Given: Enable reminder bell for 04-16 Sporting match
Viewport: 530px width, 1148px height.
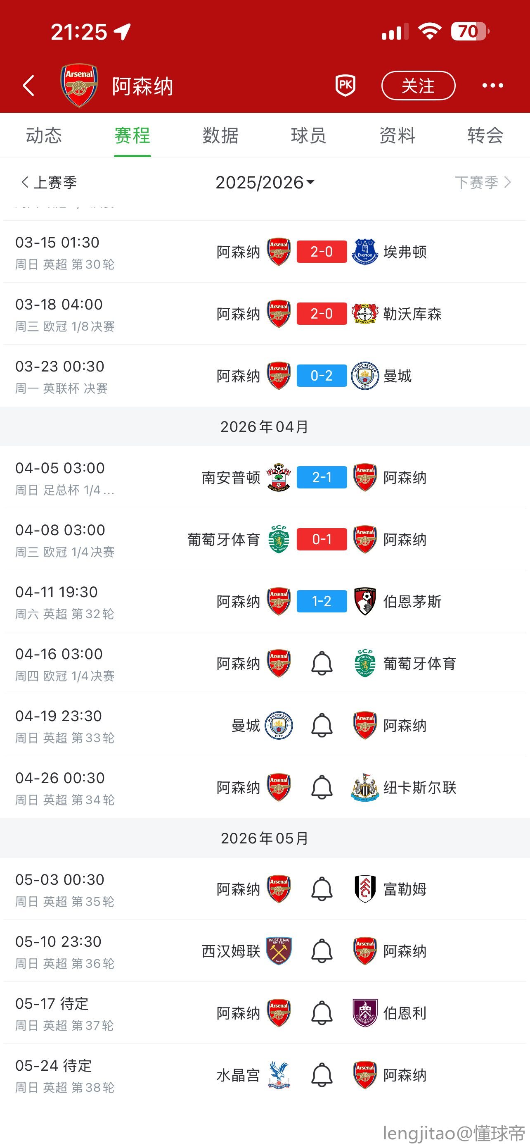Looking at the screenshot, I should [322, 663].
